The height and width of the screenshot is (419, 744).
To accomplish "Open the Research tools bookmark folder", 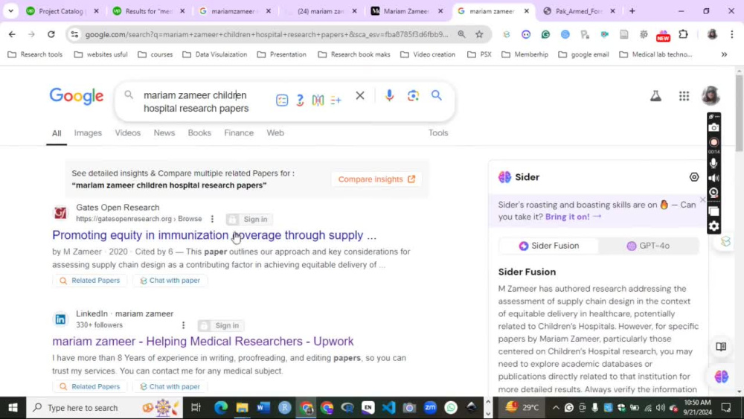I will tap(36, 54).
